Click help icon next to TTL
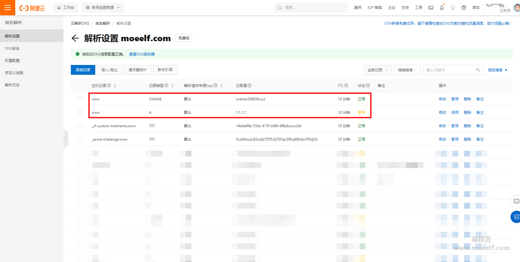520x262 pixels. tap(346, 85)
